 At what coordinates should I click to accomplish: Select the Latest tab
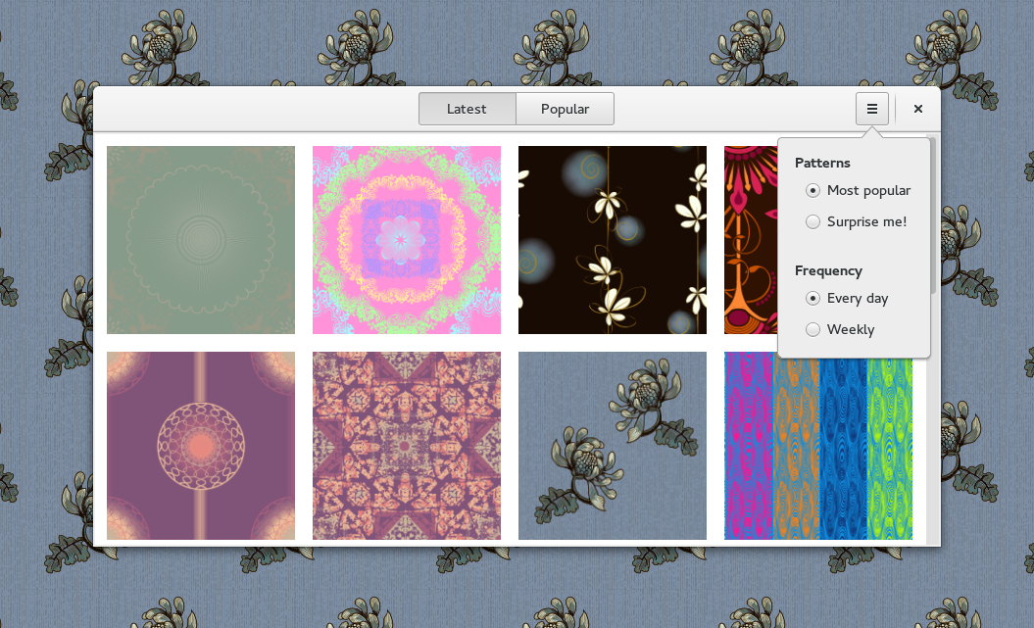coord(467,108)
